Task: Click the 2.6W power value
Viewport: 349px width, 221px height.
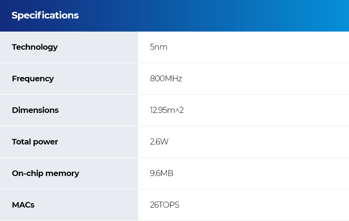Action: tap(159, 142)
